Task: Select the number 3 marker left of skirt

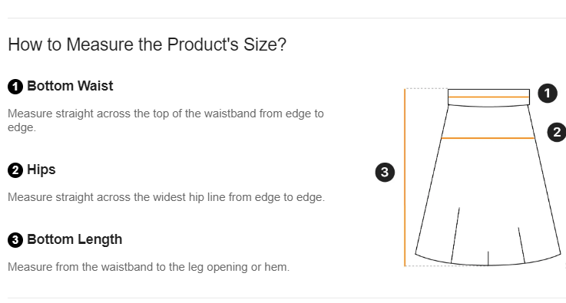Action: 385,172
